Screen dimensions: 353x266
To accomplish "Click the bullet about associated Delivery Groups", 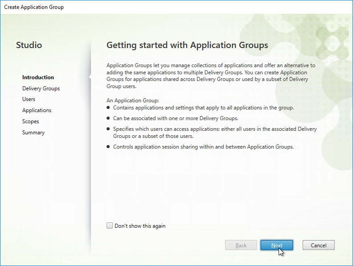I will [176, 118].
